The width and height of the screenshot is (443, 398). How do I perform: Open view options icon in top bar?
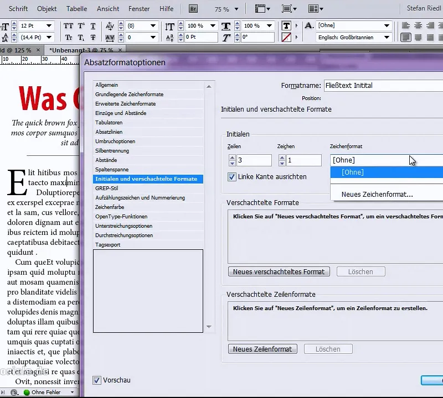tap(262, 9)
